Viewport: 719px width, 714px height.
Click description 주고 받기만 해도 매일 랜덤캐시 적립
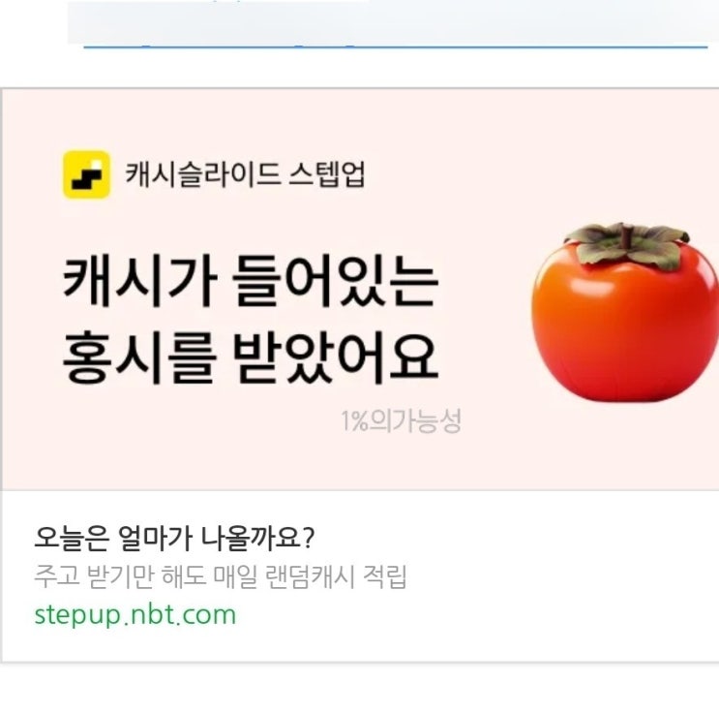click(x=221, y=576)
